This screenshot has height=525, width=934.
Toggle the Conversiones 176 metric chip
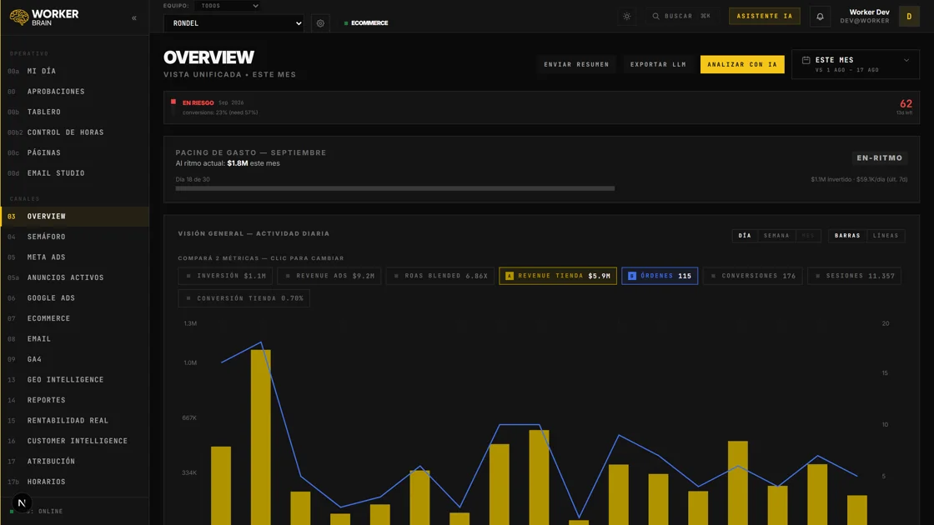(753, 276)
